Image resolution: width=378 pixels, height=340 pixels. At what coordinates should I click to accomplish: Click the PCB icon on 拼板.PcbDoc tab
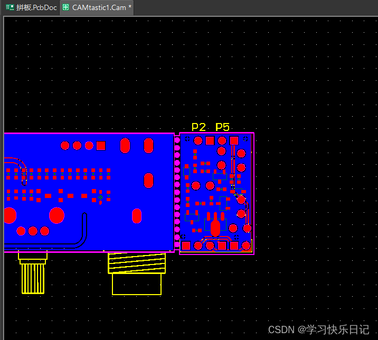click(x=10, y=7)
